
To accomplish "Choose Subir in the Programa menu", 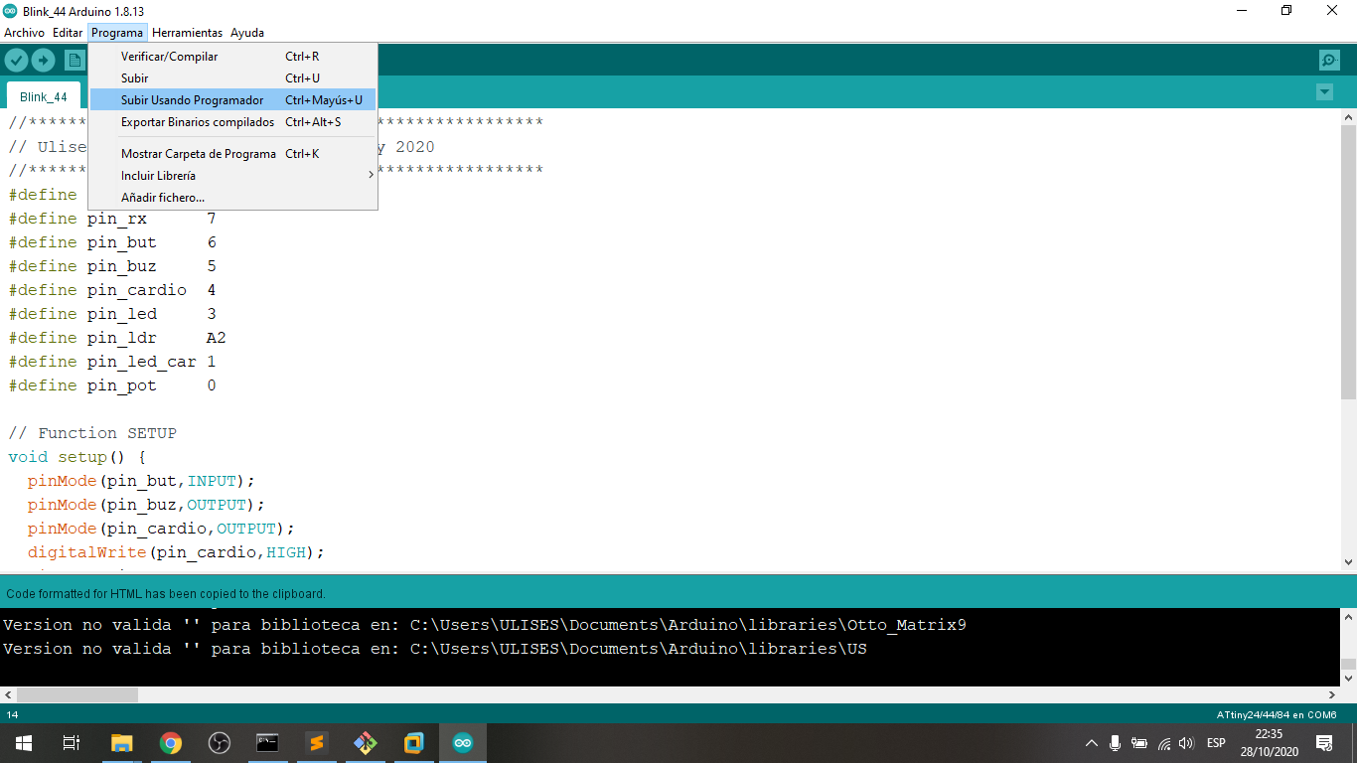I will [233, 78].
